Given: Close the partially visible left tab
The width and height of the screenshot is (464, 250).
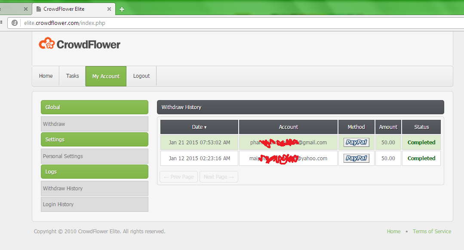Looking at the screenshot, I should point(26,9).
